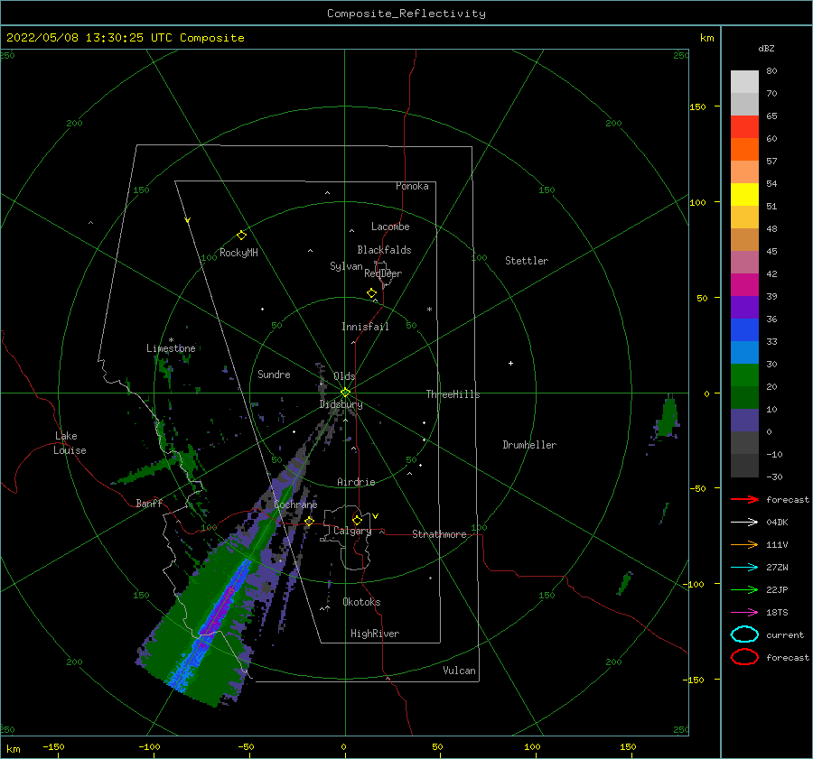Select the yellow diamond marker below RedDeer
The height and width of the screenshot is (759, 813).
tap(371, 292)
